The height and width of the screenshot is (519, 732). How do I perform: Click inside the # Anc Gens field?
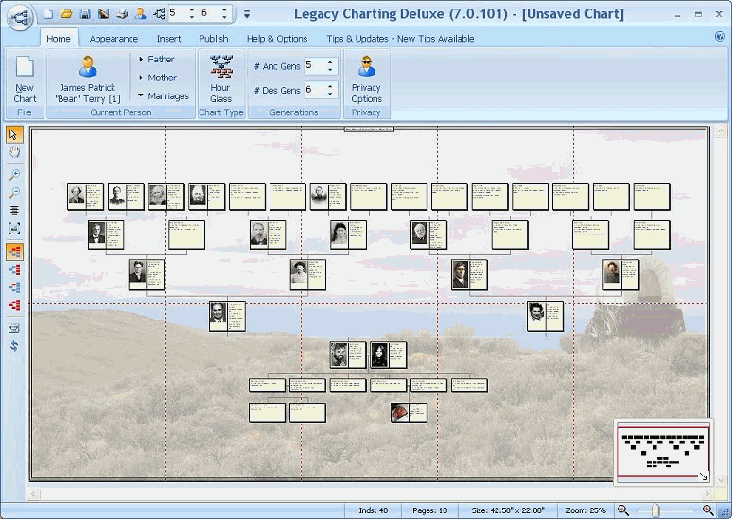(x=313, y=65)
